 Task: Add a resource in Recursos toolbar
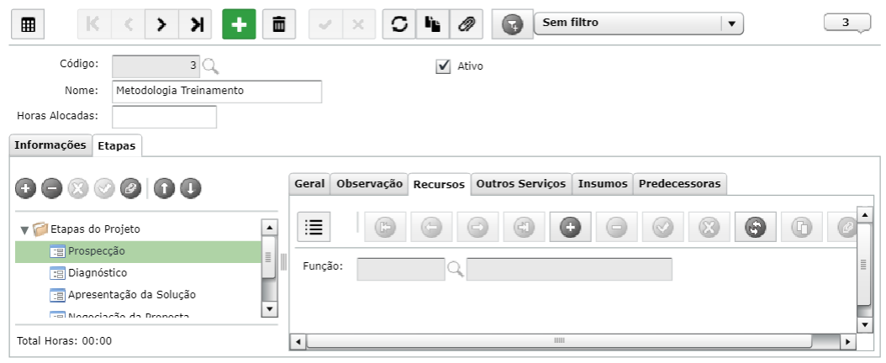click(571, 227)
